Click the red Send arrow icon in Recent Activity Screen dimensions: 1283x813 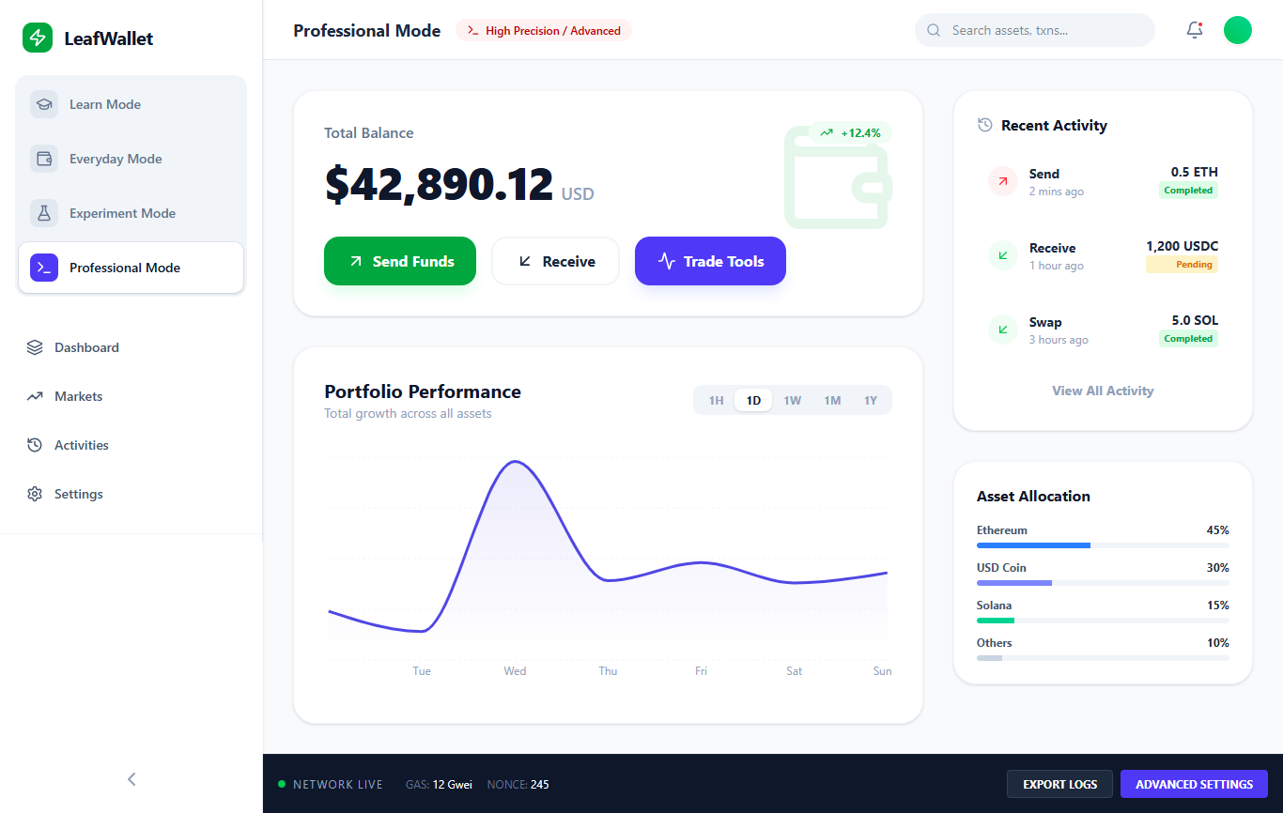coord(1003,181)
